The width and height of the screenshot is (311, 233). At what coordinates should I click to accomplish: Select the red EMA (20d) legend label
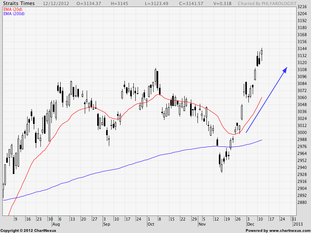pos(12,9)
